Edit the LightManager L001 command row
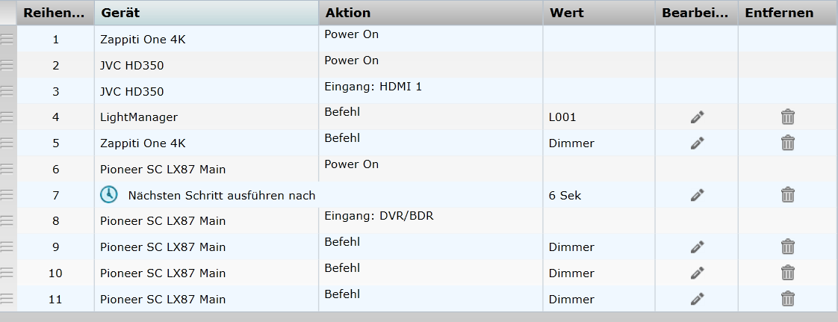Image resolution: width=838 pixels, height=322 pixels. click(x=697, y=117)
